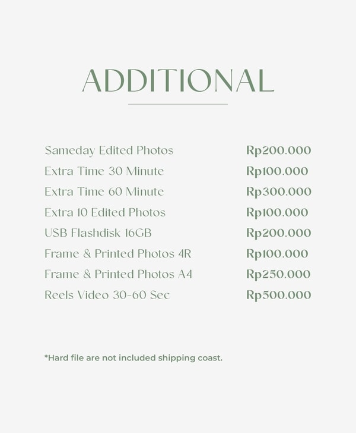Click the Rp200.000 price for USB Flashdisk
The image size is (356, 433).
279,233
